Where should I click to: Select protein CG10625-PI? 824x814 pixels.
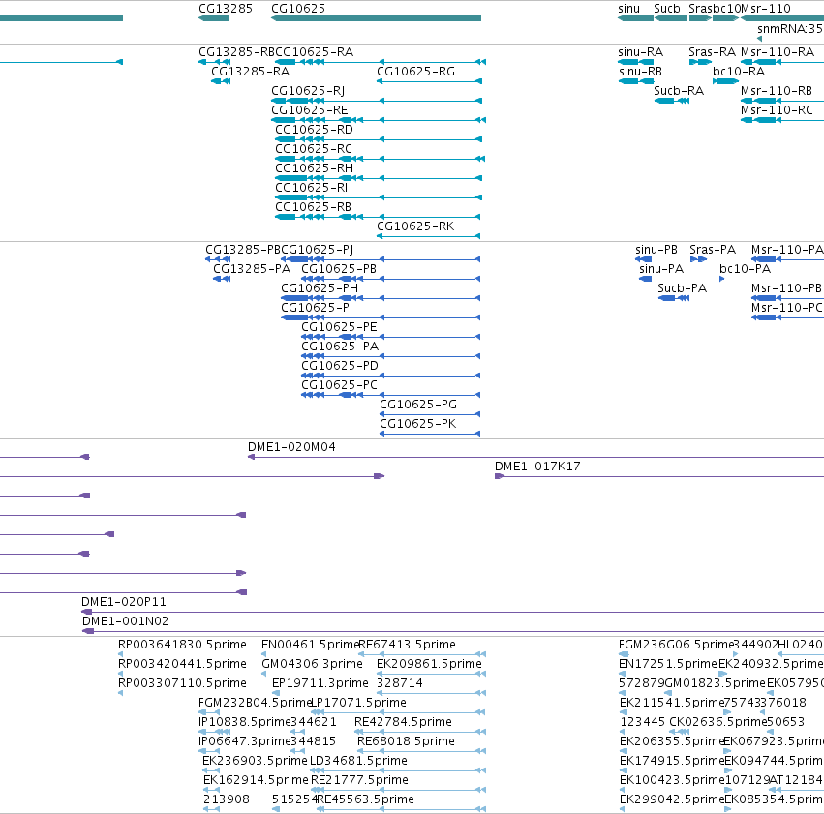pos(317,308)
